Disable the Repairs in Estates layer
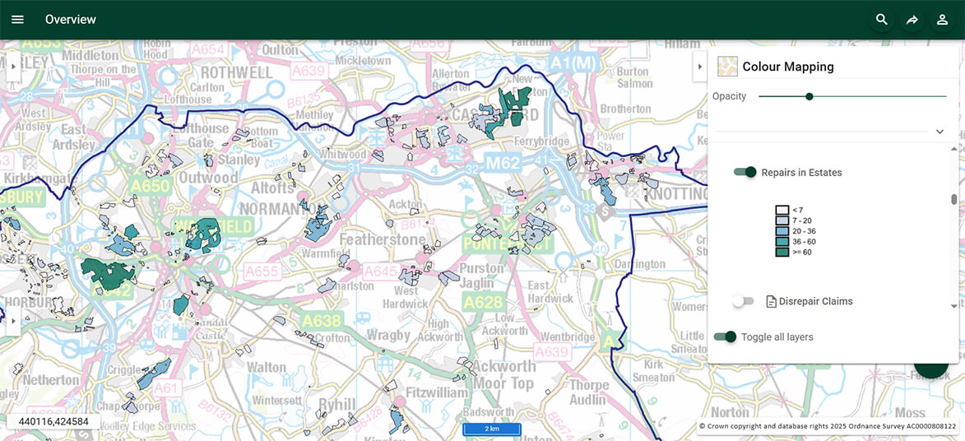The height and width of the screenshot is (441, 965). (x=745, y=172)
